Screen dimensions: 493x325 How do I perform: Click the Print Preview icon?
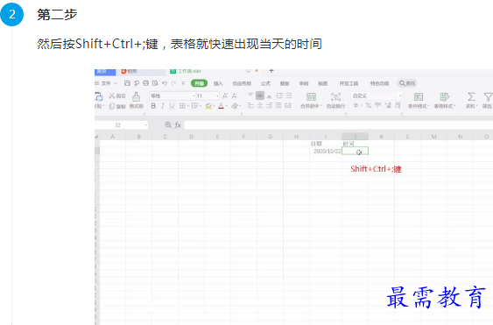tap(155, 83)
